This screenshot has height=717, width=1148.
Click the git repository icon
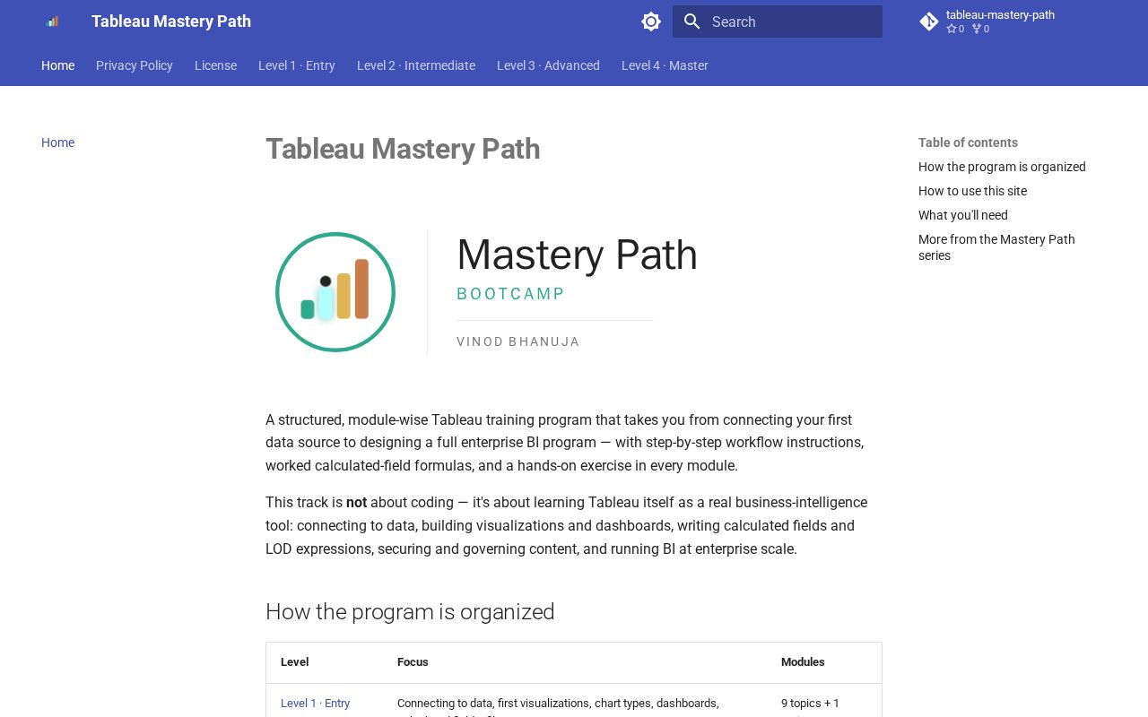click(929, 22)
